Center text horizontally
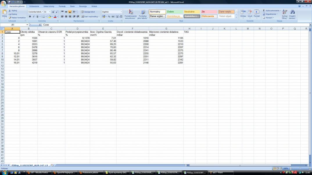312x175 pixels. 66,17
